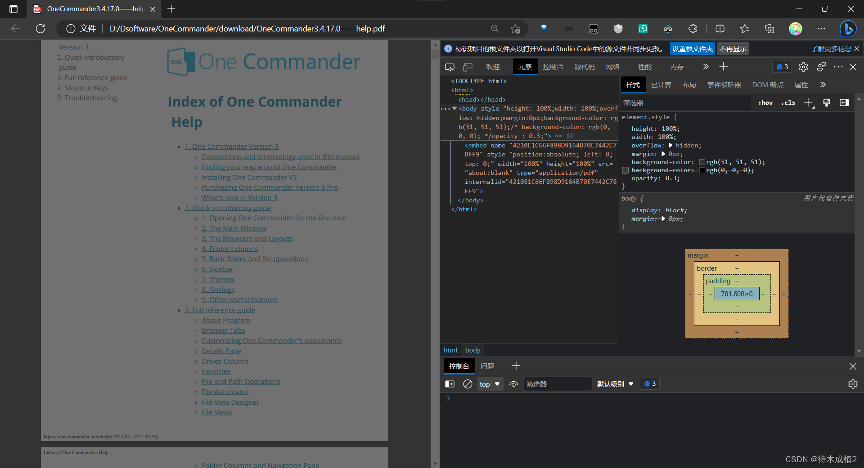Click the rgb(0, 0, 0) color swatch
This screenshot has height=468, width=864.
point(702,170)
